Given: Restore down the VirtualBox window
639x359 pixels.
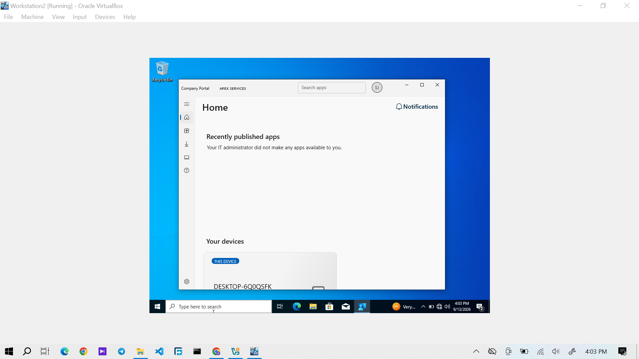Looking at the screenshot, I should [x=603, y=6].
